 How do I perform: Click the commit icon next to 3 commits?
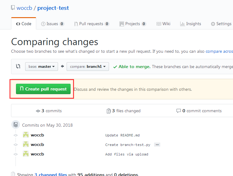coord(38,111)
